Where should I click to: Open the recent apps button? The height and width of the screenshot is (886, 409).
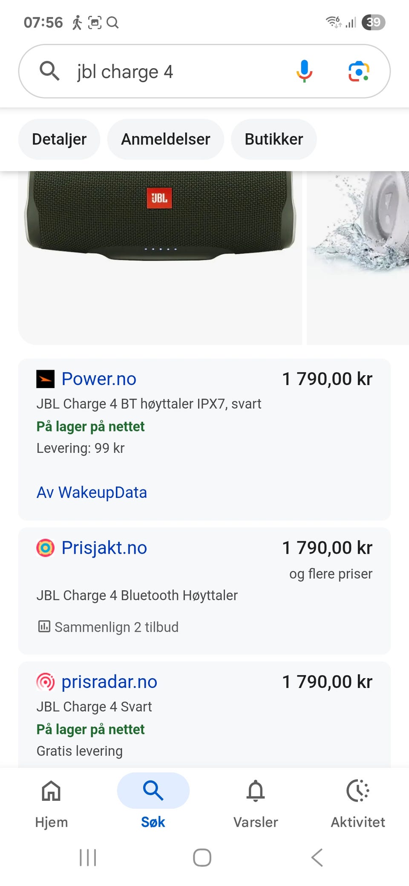[x=88, y=857]
